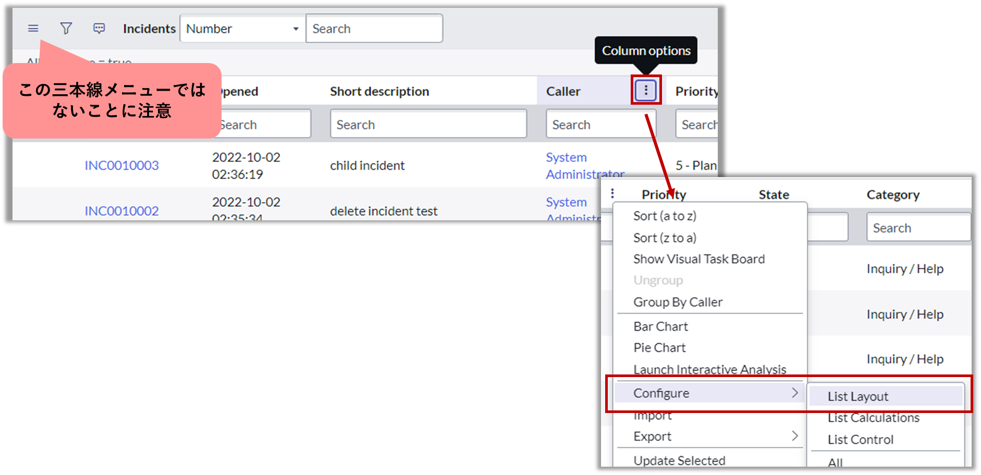Select List Layout in the submenu
The height and width of the screenshot is (475, 981).
coord(857,396)
